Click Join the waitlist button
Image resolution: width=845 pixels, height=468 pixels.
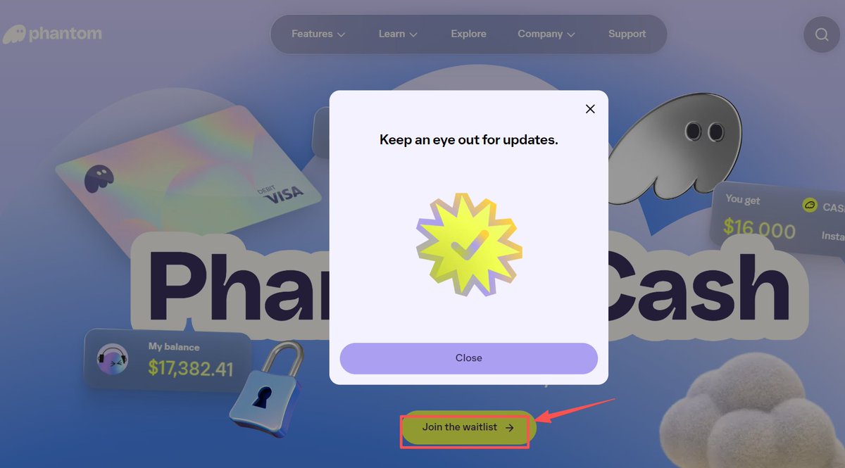[468, 427]
